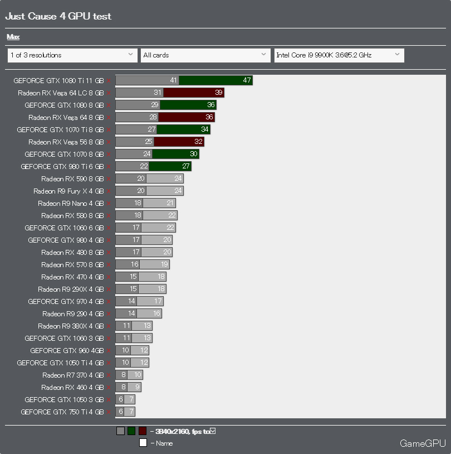Click the white Name legend swatch
This screenshot has width=451, height=454.
coord(143,443)
